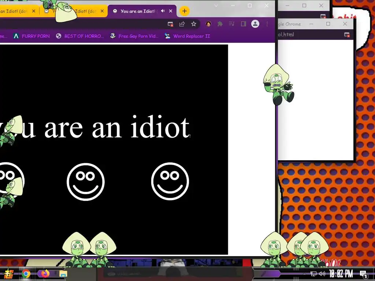Minimize the small Chrome lol.html window

click(311, 24)
